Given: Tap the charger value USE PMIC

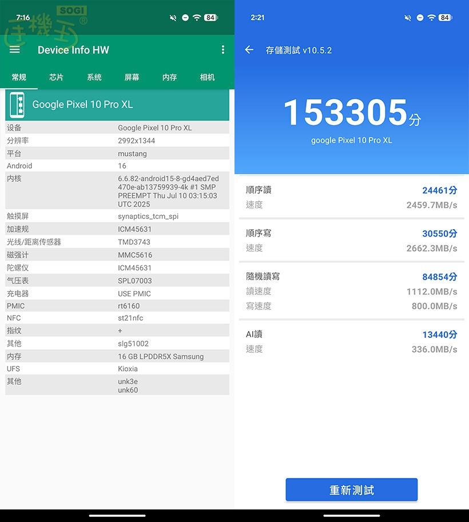Looking at the screenshot, I should [x=134, y=294].
